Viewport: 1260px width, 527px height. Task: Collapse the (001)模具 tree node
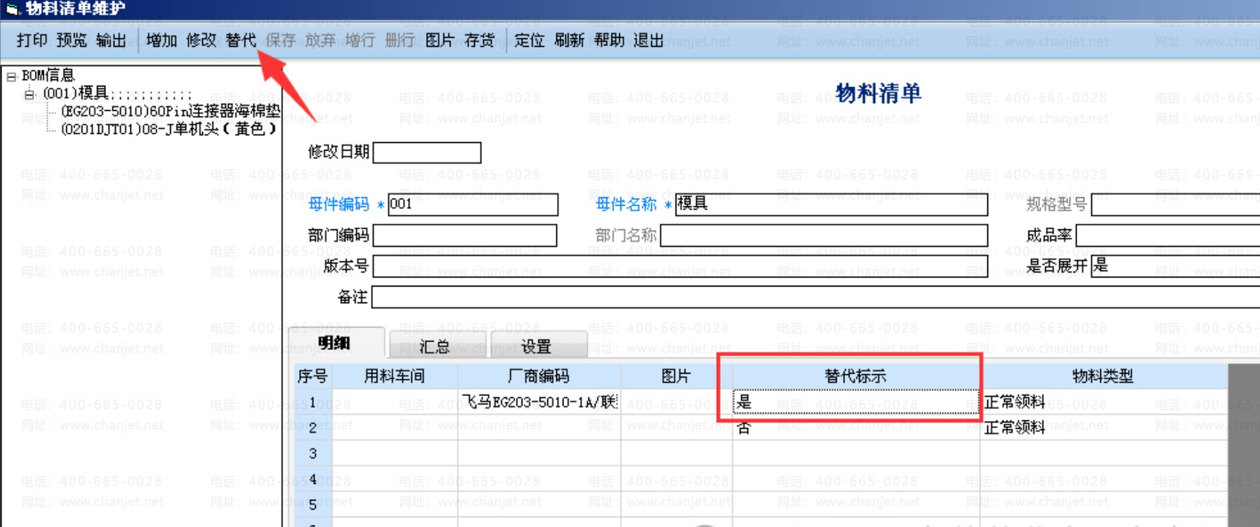pyautogui.click(x=29, y=93)
